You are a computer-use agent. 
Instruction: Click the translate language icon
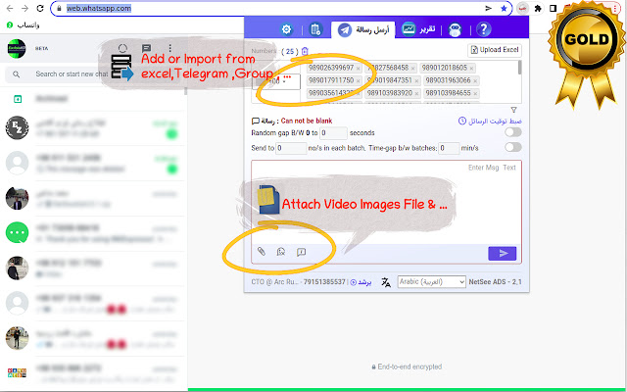pyautogui.click(x=386, y=282)
